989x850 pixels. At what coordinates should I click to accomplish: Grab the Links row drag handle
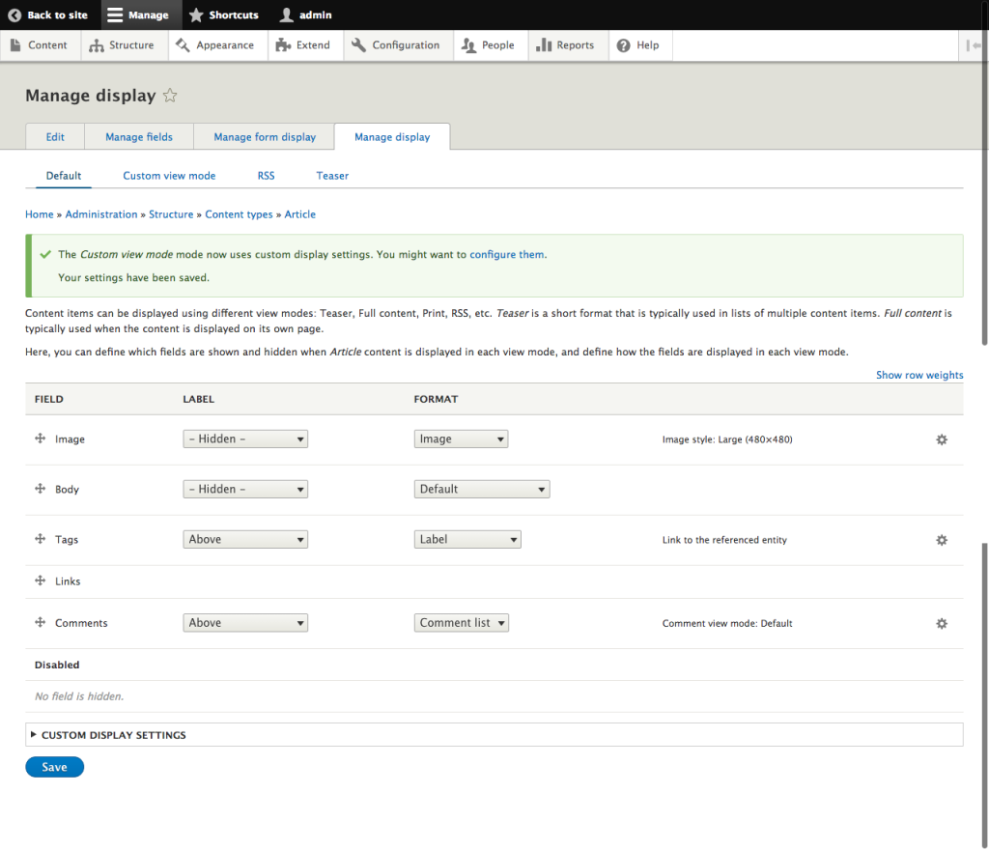40,581
